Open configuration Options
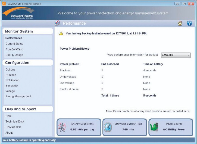This screenshot has width=197, height=144. [x=10, y=69]
